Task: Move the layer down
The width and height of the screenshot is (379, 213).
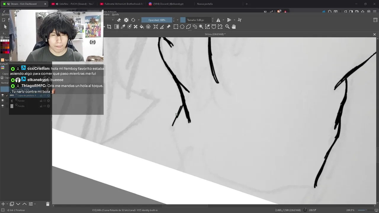Action: point(18,204)
